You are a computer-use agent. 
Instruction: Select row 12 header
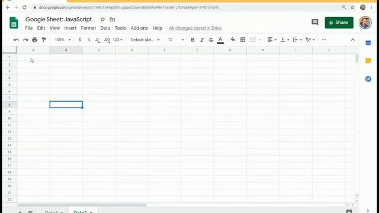click(x=9, y=132)
